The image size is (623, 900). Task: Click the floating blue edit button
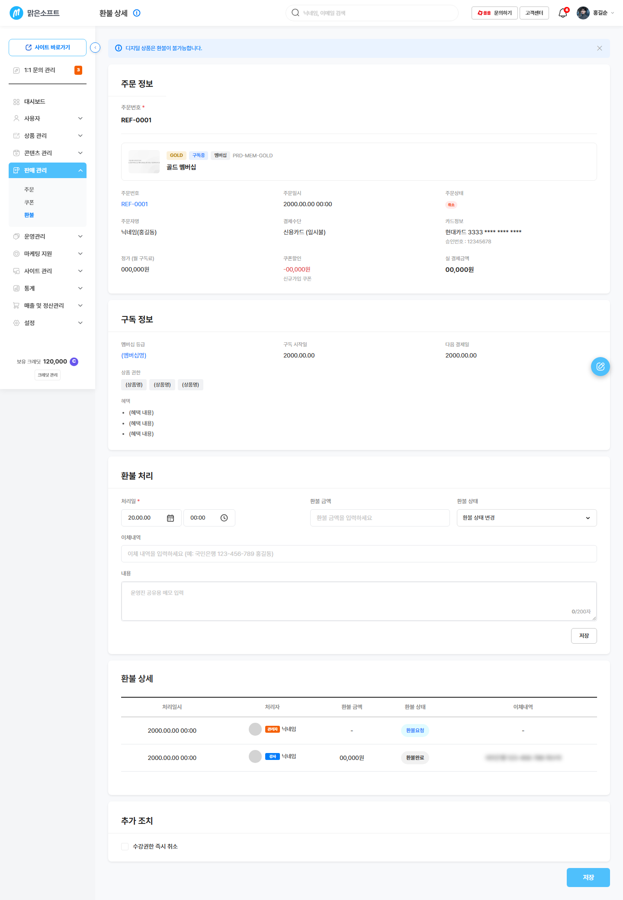point(601,367)
